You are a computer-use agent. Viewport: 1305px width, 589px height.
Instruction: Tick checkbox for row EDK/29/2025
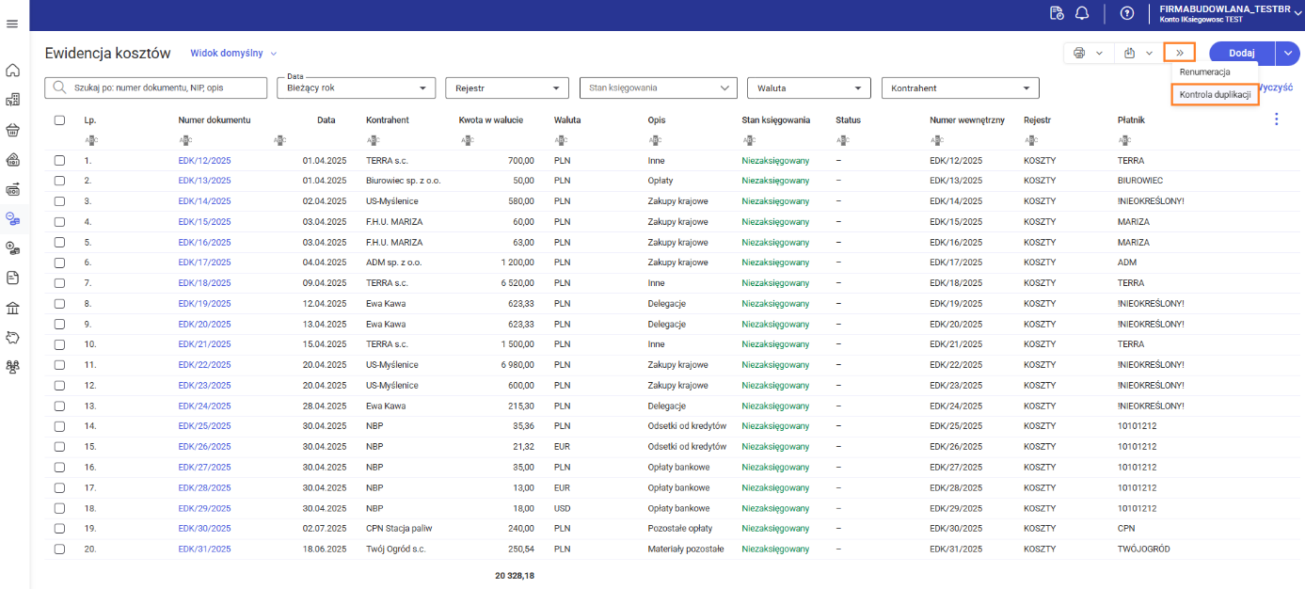point(59,507)
